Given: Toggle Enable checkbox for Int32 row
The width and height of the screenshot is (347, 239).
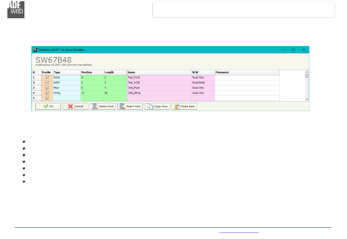Looking at the screenshot, I should coord(47,83).
